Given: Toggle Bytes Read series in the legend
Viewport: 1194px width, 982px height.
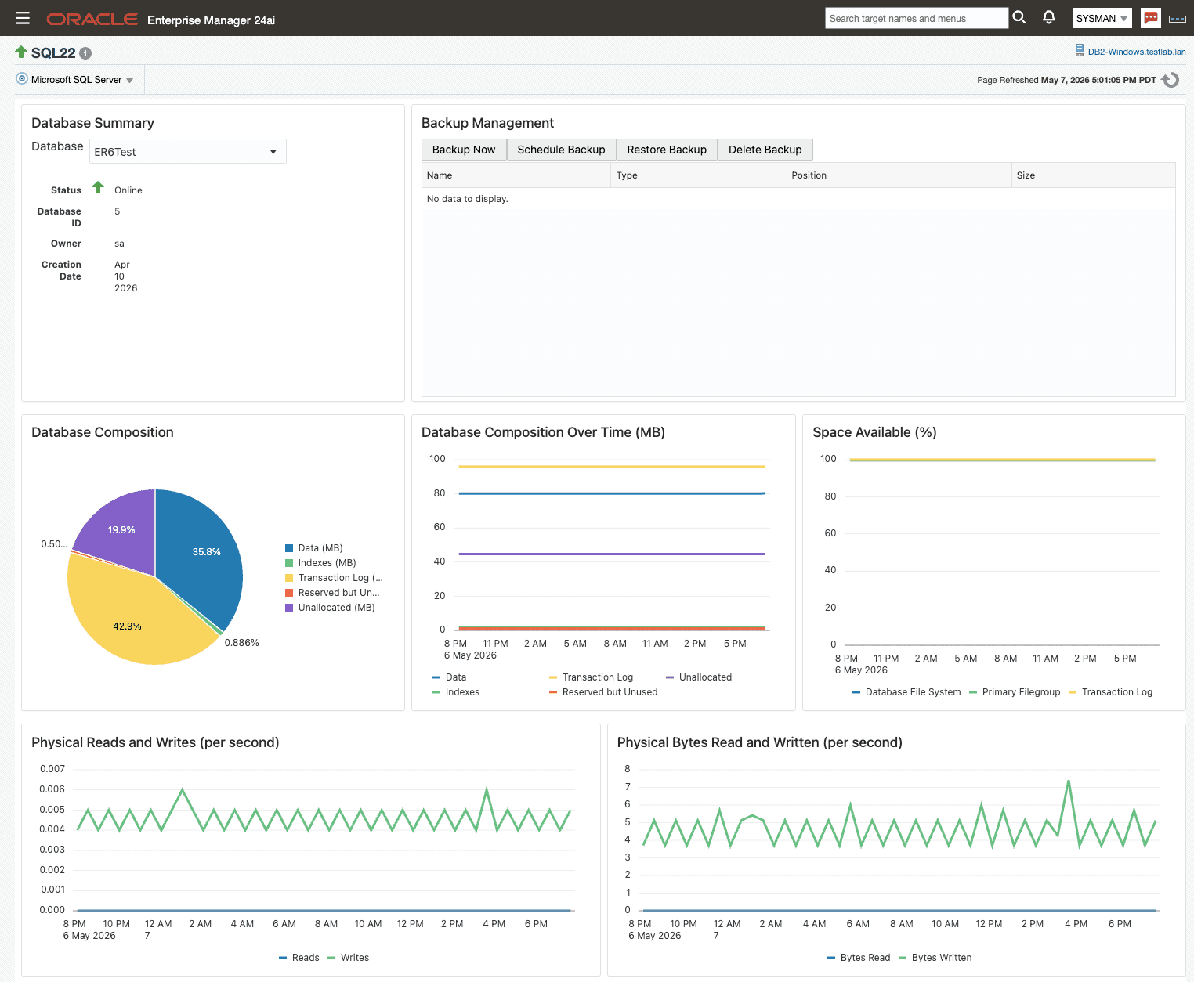Looking at the screenshot, I should pos(859,958).
